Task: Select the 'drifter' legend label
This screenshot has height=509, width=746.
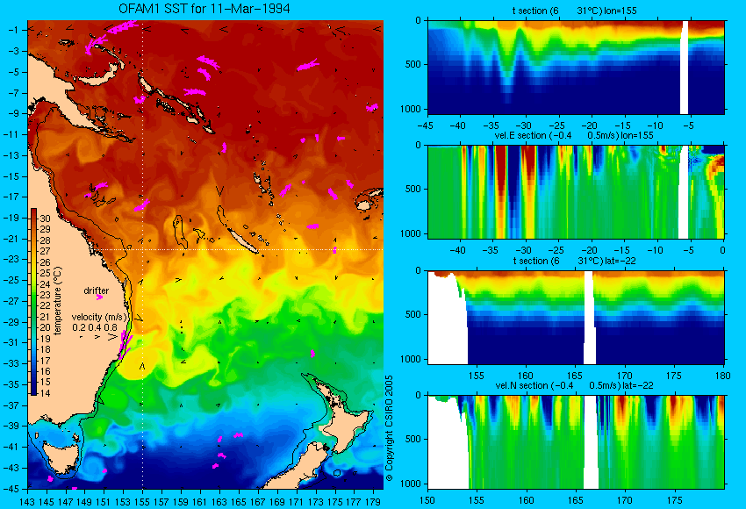Action: tap(97, 290)
